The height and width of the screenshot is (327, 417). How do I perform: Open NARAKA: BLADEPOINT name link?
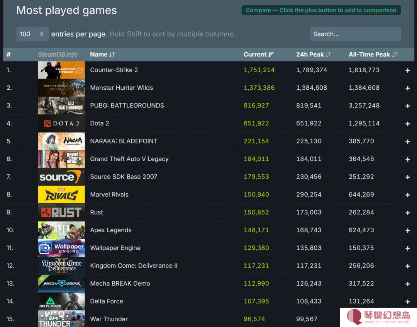[x=124, y=141]
